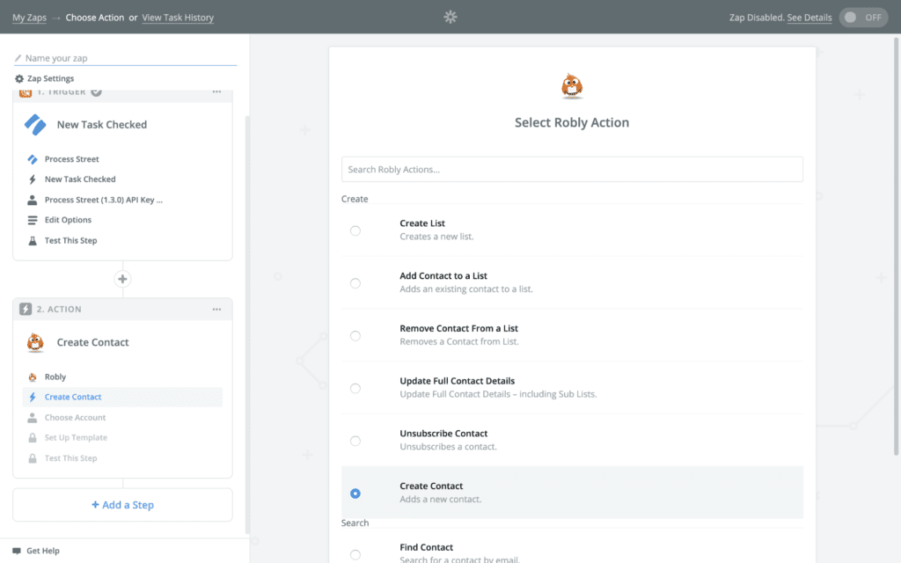
Task: Click Add a Step button
Action: click(x=122, y=505)
